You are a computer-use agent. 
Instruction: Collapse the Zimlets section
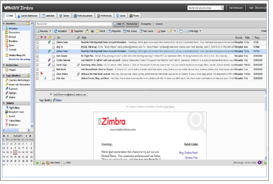(x=4, y=103)
